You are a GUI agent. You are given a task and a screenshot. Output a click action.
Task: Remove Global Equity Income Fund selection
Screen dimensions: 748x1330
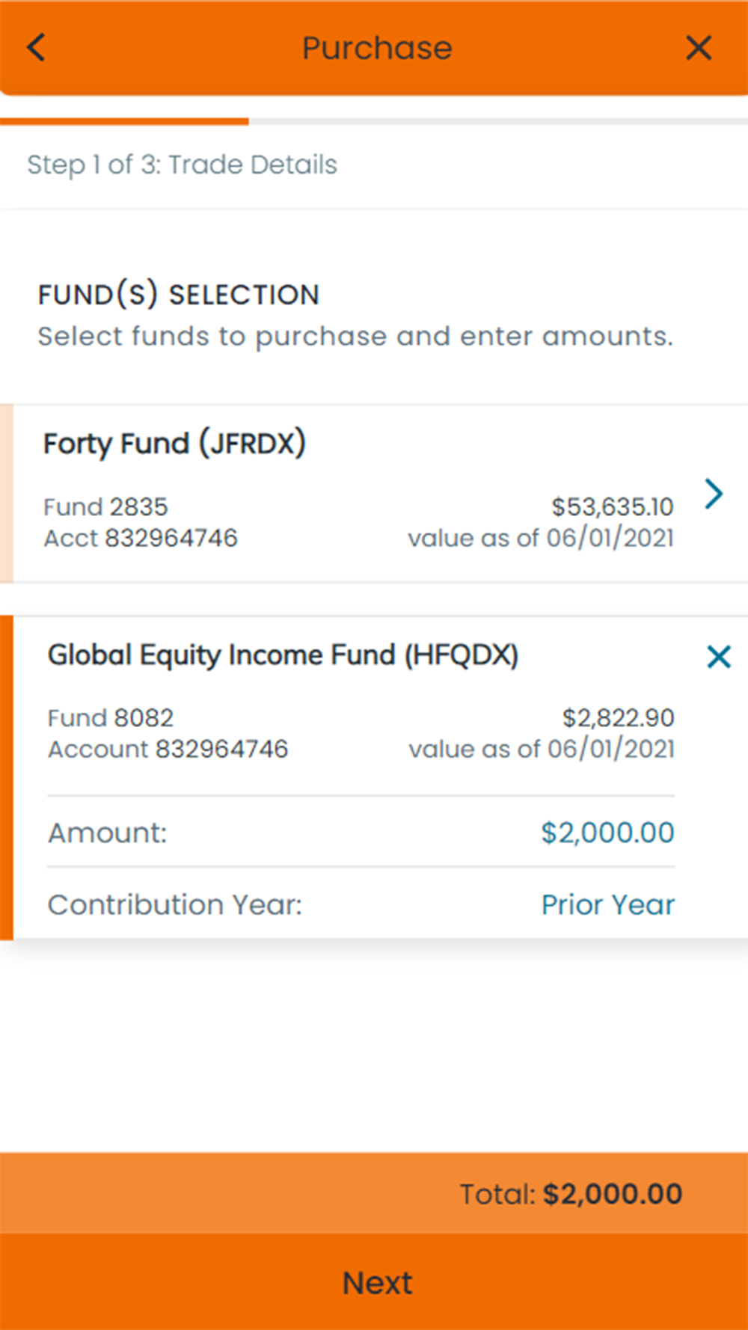[x=718, y=657]
